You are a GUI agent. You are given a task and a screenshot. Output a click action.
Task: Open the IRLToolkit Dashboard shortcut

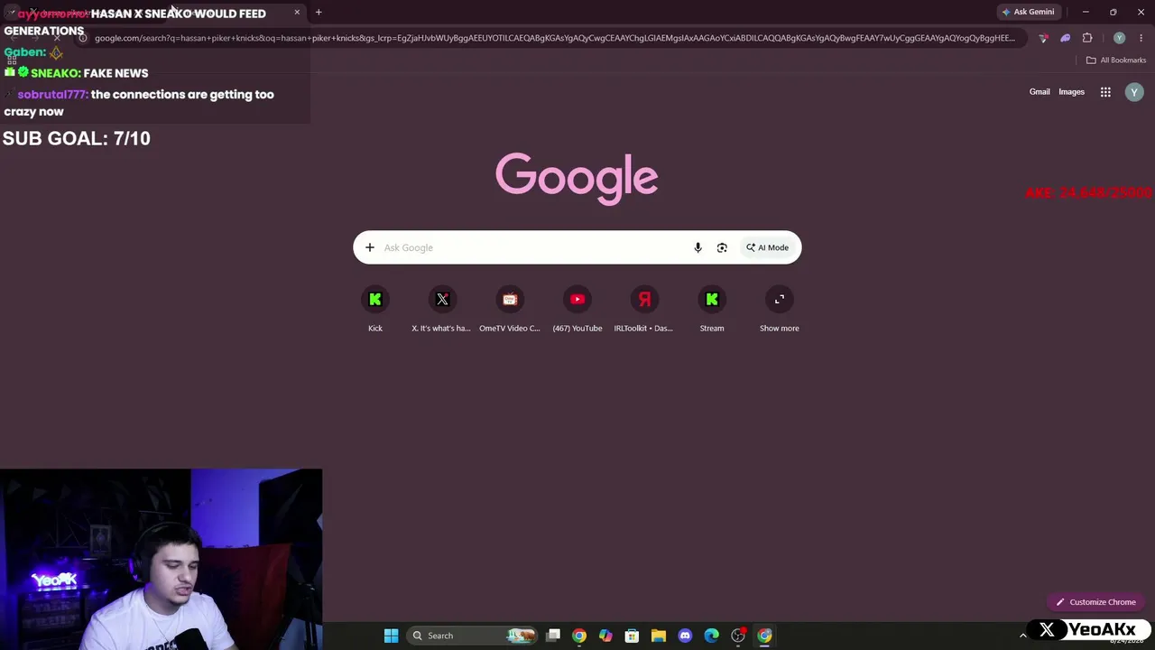[x=644, y=309]
